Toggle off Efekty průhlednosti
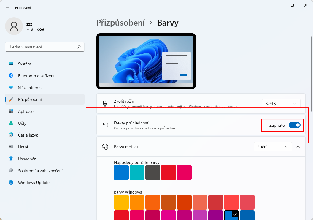313x220 pixels. pyautogui.click(x=295, y=125)
